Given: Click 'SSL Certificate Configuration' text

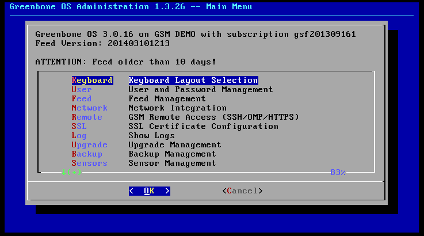Looking at the screenshot, I should pyautogui.click(x=203, y=127).
